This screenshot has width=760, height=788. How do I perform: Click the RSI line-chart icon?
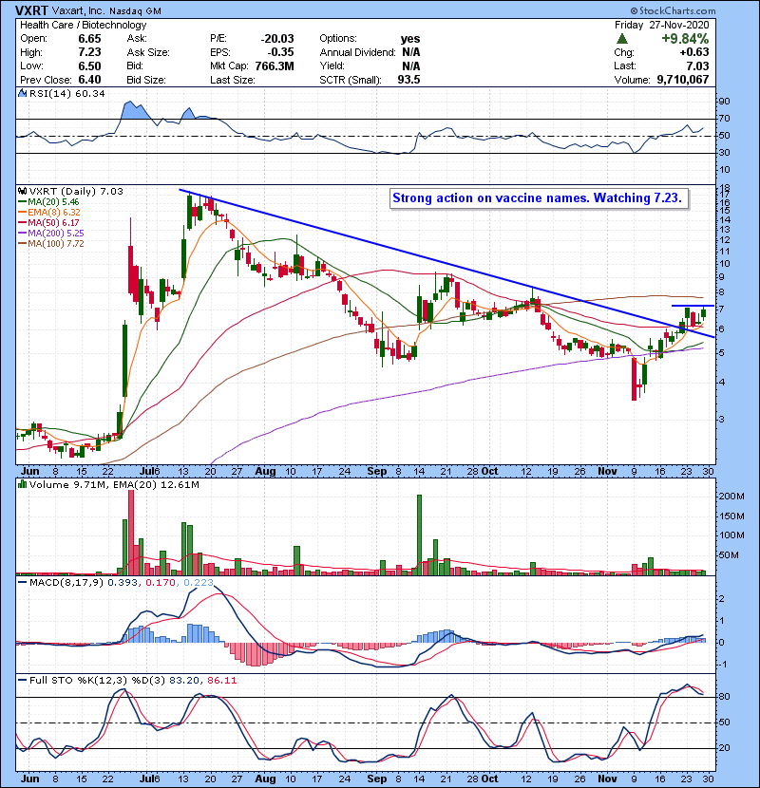tap(22, 93)
